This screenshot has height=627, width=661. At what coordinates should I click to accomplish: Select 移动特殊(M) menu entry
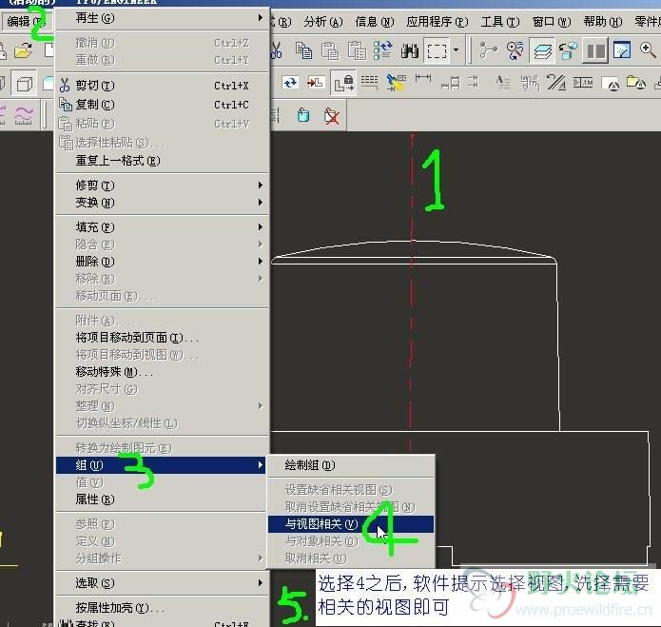click(162, 371)
